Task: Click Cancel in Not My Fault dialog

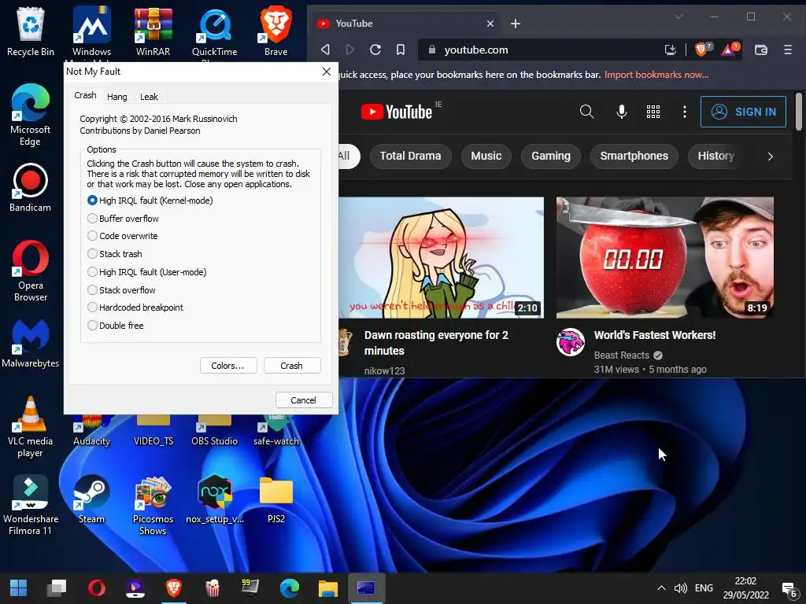Action: click(304, 400)
